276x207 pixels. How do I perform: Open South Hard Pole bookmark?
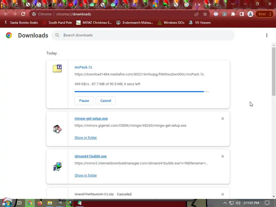(x=57, y=23)
